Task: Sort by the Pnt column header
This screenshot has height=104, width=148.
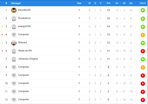Action: pyautogui.click(x=108, y=3)
